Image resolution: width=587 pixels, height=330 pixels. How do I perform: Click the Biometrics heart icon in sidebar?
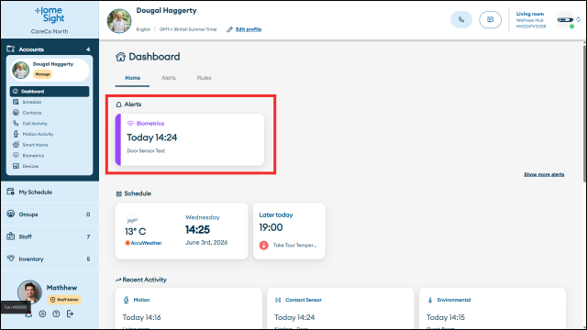click(16, 155)
